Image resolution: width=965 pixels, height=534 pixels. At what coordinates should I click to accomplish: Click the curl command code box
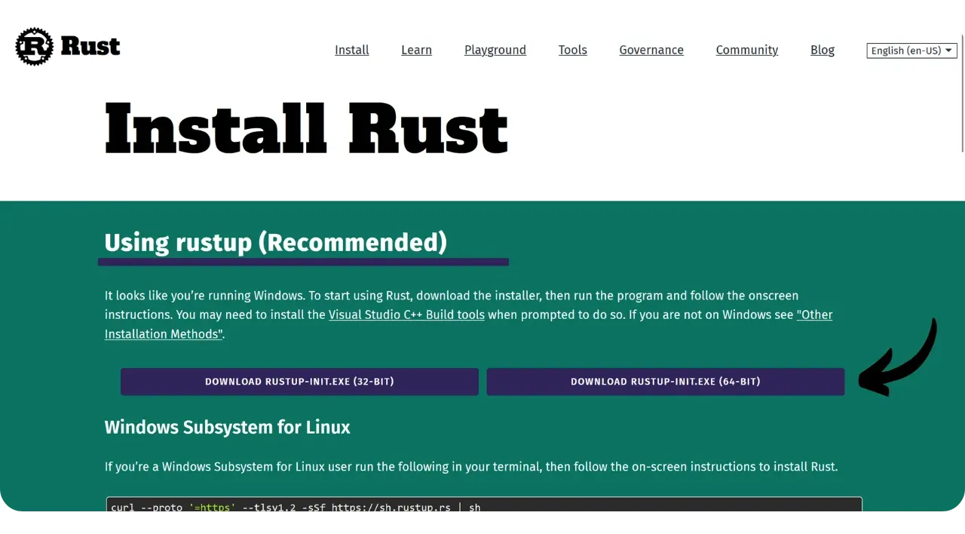484,504
